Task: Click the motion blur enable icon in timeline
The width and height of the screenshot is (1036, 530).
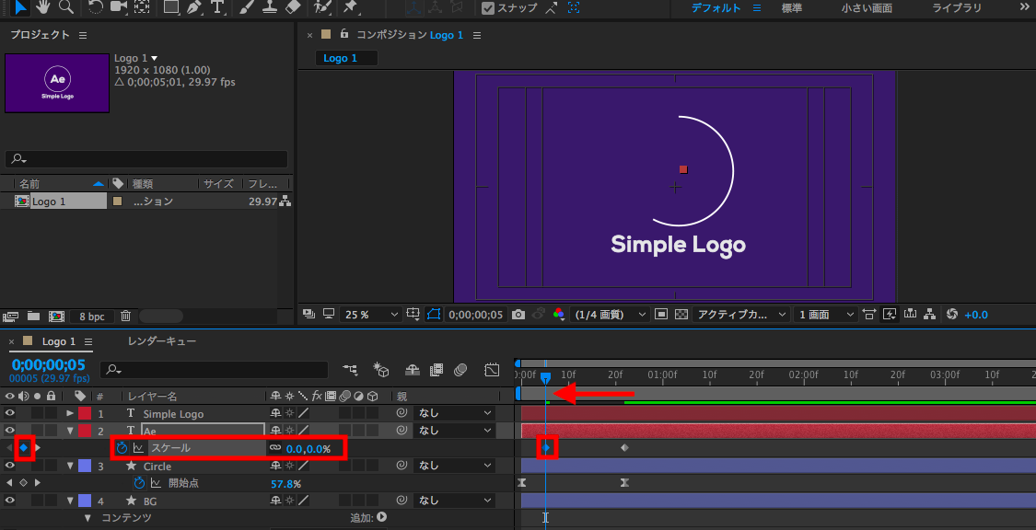Action: pyautogui.click(x=460, y=370)
